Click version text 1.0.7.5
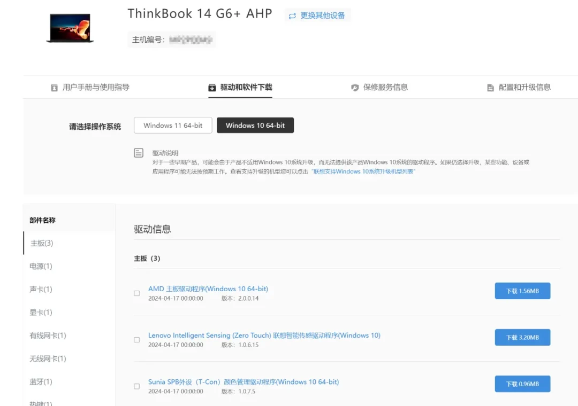578x406 pixels. click(x=247, y=391)
